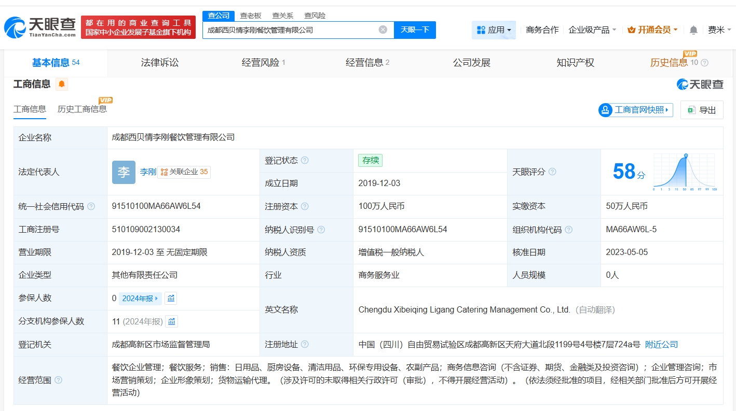Clear the search box with X icon
Screen dimensions: 736x411
(x=383, y=30)
